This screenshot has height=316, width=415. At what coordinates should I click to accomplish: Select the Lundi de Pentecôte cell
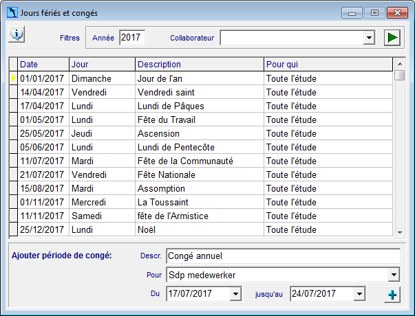(x=200, y=147)
